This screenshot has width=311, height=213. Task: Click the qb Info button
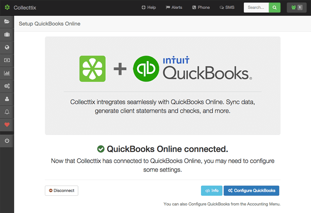[x=211, y=190]
